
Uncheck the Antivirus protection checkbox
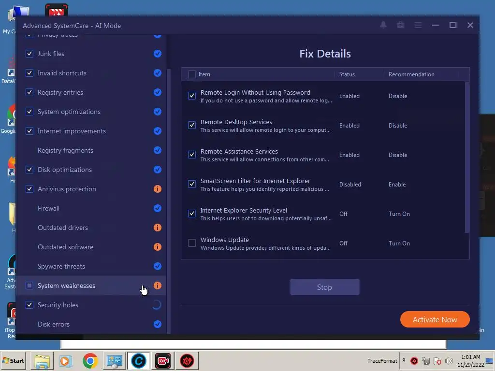pyautogui.click(x=29, y=189)
